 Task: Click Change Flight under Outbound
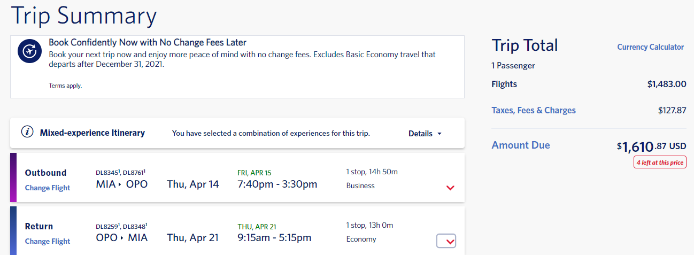48,188
